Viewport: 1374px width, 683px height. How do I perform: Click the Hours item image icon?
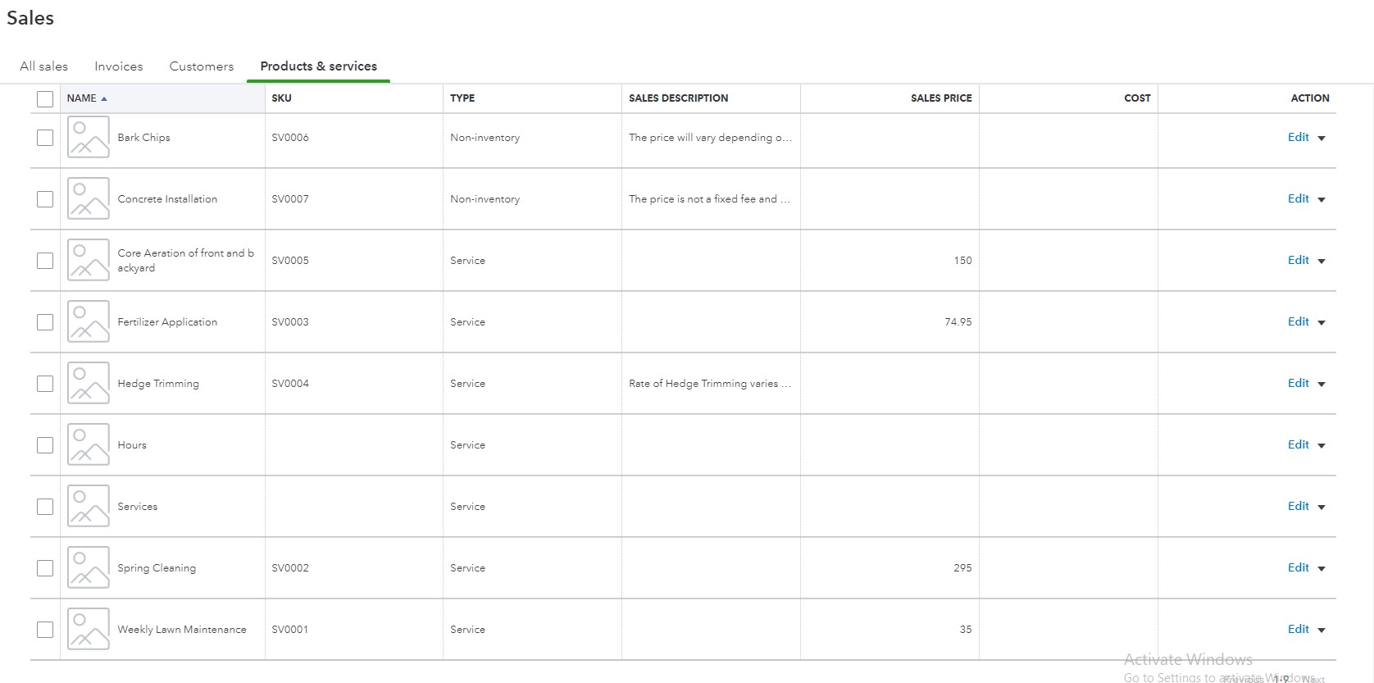[88, 445]
